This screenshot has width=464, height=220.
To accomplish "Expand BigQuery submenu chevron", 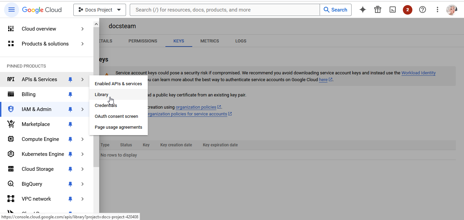I will (x=83, y=184).
